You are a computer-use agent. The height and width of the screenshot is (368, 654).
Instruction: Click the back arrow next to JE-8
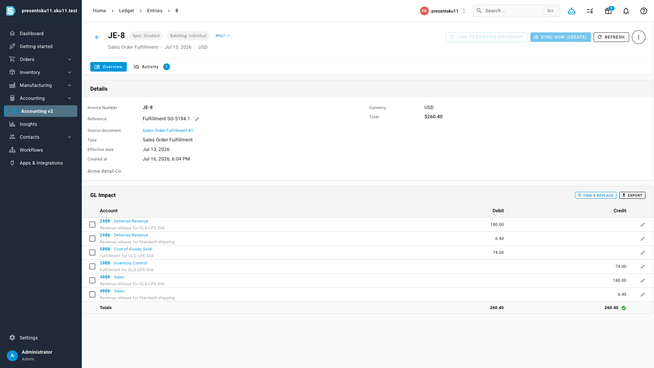tap(97, 37)
